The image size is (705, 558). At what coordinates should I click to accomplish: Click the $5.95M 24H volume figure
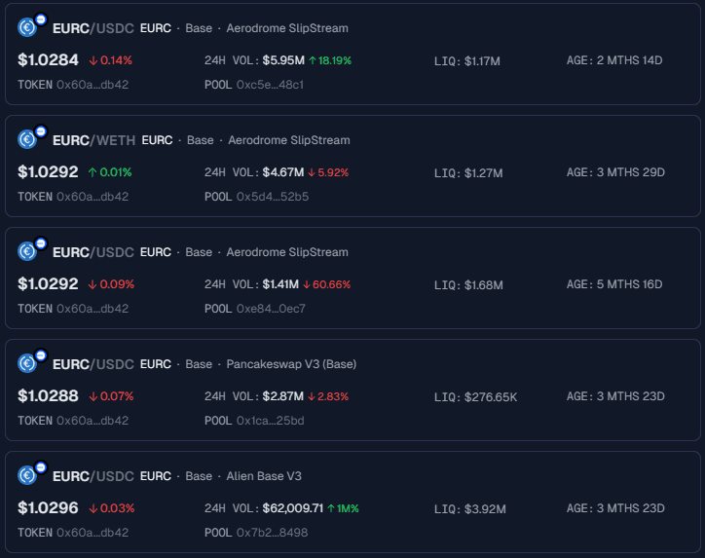[x=283, y=60]
